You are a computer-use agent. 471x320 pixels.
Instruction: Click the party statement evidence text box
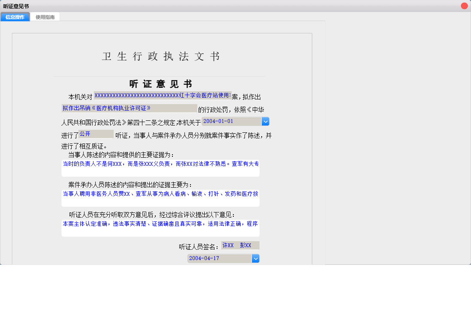click(x=160, y=167)
